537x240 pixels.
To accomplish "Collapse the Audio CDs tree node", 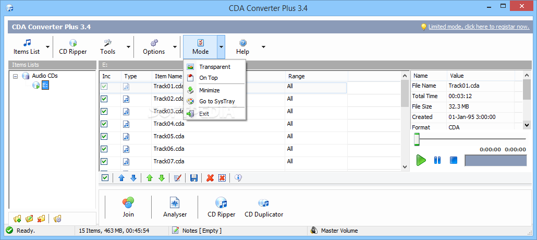I will pos(15,77).
